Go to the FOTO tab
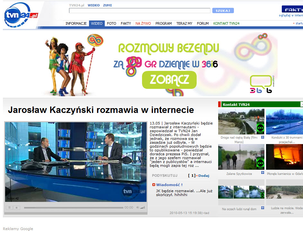The image size is (303, 231). tap(111, 23)
